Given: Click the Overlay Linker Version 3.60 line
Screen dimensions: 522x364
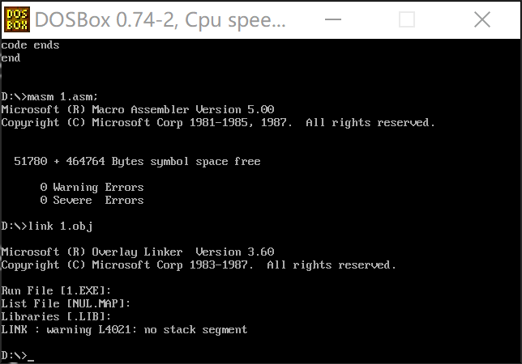Looking at the screenshot, I should coord(138,252).
